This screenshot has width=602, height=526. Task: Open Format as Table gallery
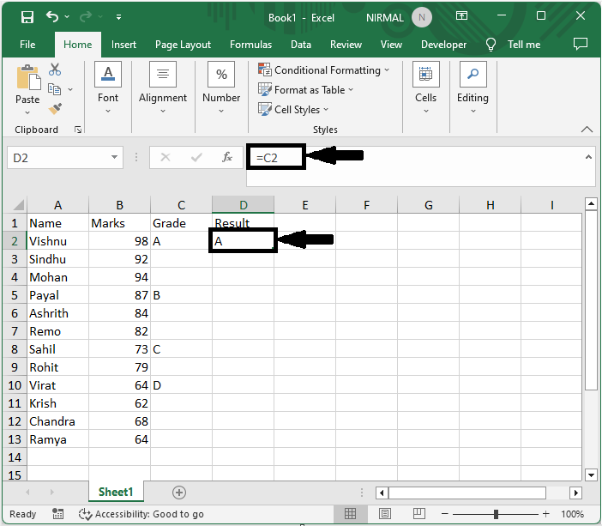pos(305,90)
